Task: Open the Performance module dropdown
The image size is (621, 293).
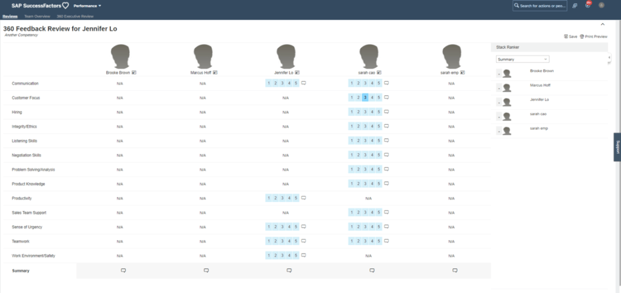Action: pyautogui.click(x=87, y=5)
